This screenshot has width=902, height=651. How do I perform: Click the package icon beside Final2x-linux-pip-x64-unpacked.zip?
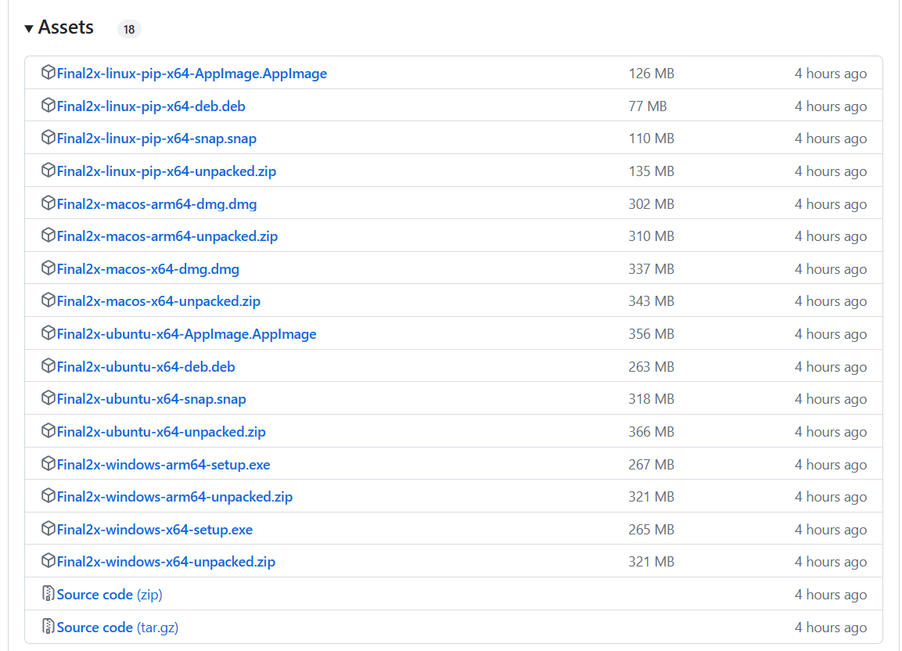click(49, 171)
